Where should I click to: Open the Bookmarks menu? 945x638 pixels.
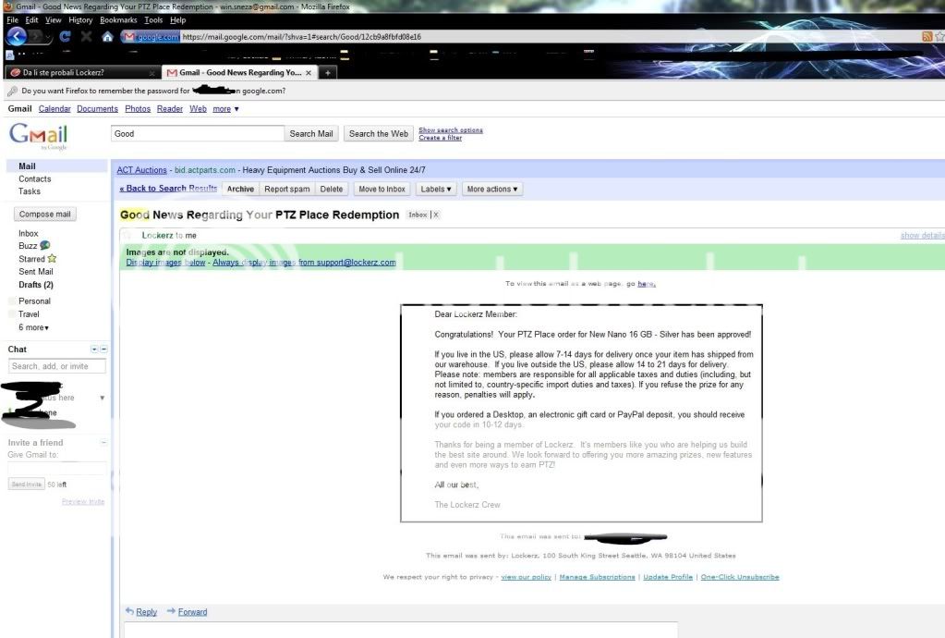pos(118,20)
